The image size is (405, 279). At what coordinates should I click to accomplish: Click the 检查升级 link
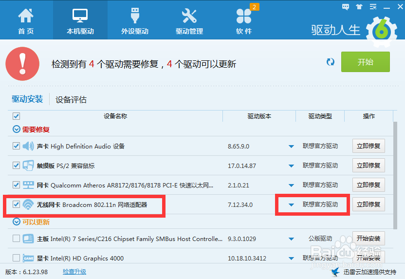[x=74, y=272]
